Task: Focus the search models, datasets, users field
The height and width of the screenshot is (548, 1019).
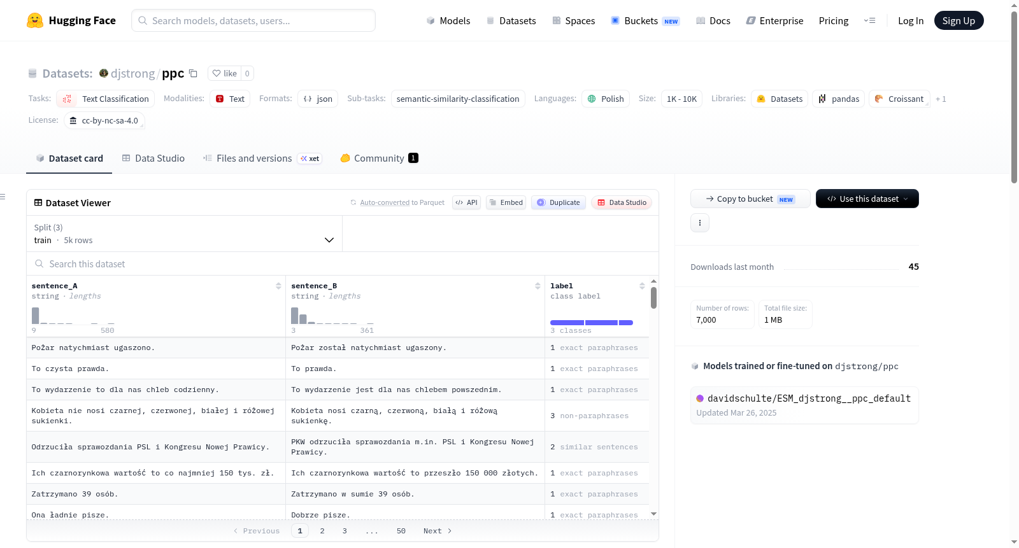Action: [253, 20]
